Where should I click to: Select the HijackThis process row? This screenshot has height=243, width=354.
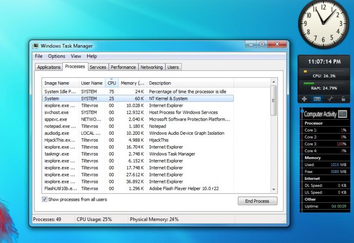[138, 140]
